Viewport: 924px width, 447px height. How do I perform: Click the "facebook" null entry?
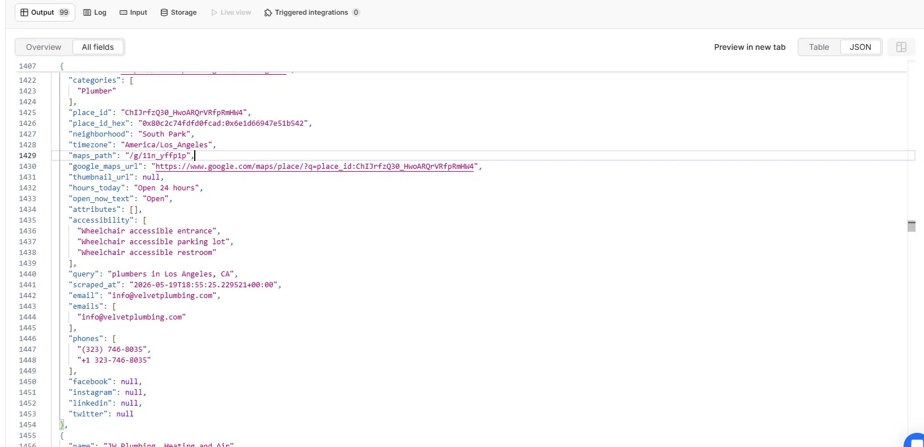(x=105, y=382)
